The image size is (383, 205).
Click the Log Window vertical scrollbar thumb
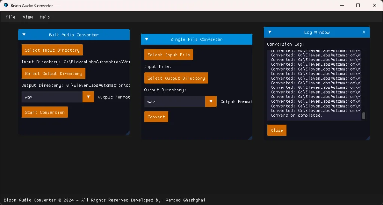[x=364, y=116]
